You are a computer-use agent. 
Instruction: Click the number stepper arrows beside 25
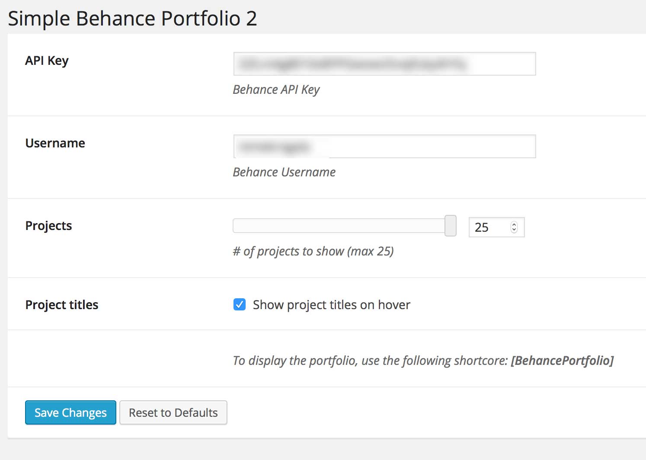(x=514, y=227)
